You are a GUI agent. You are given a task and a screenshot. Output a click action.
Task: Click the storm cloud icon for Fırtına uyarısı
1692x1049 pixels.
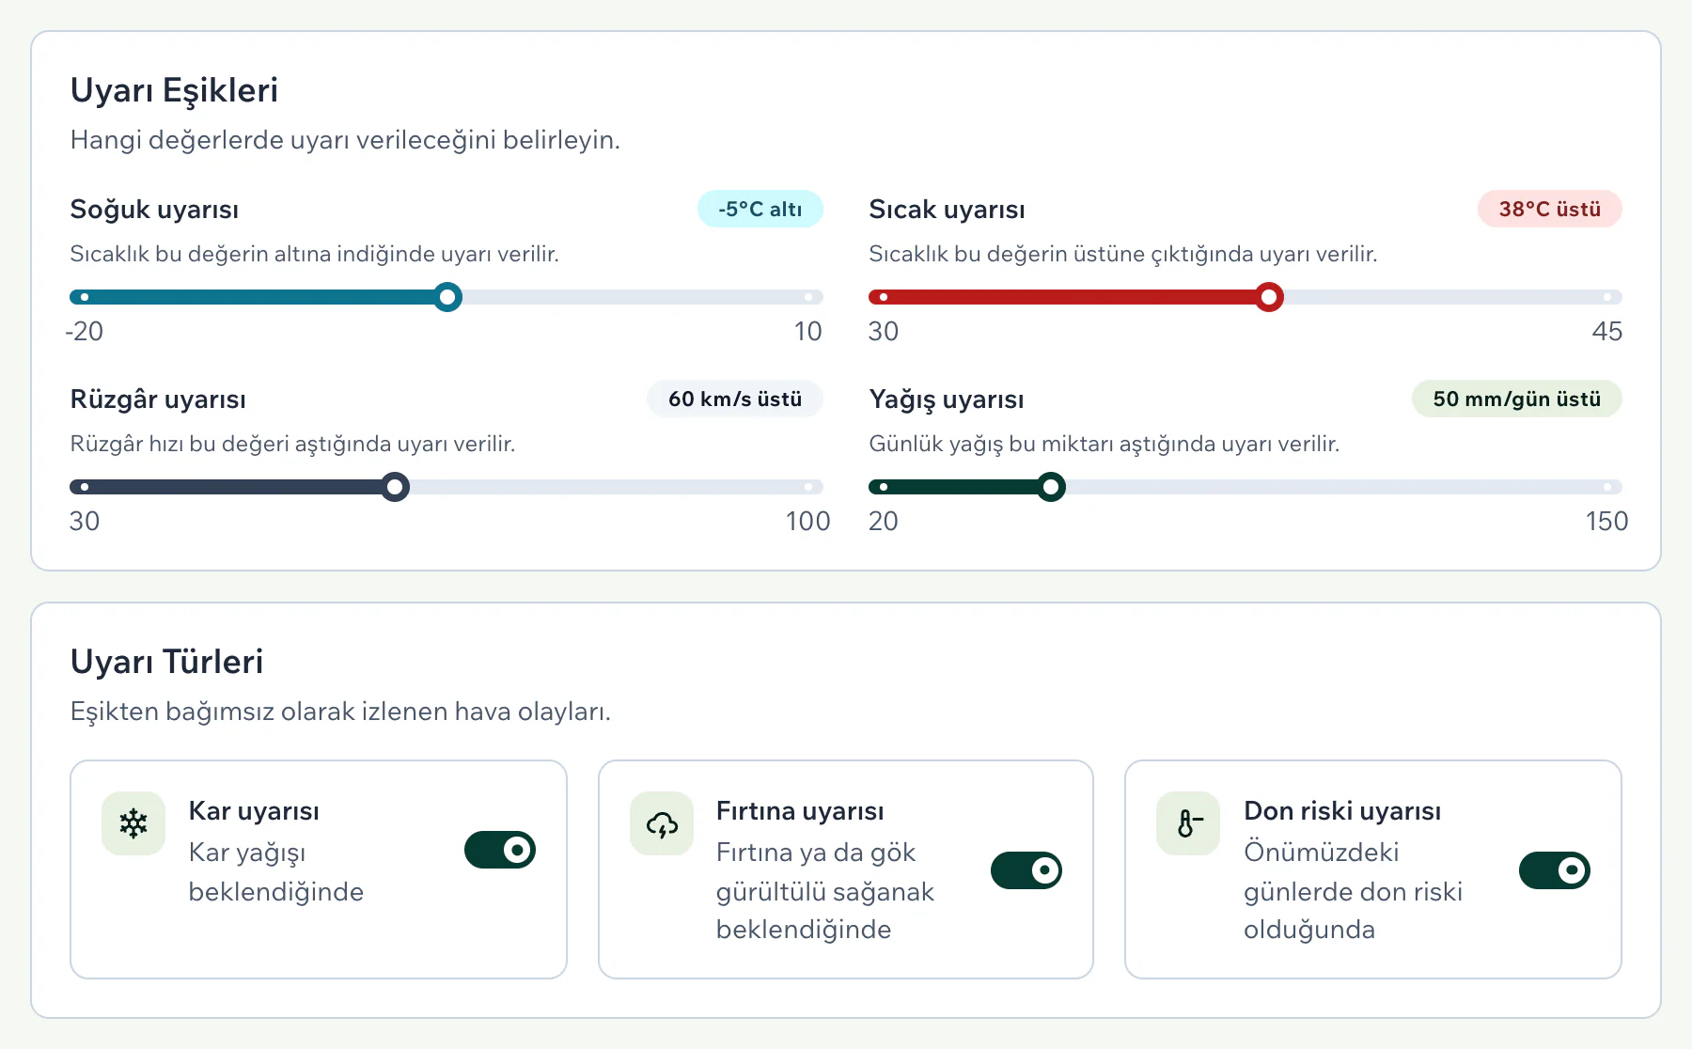[x=662, y=824]
